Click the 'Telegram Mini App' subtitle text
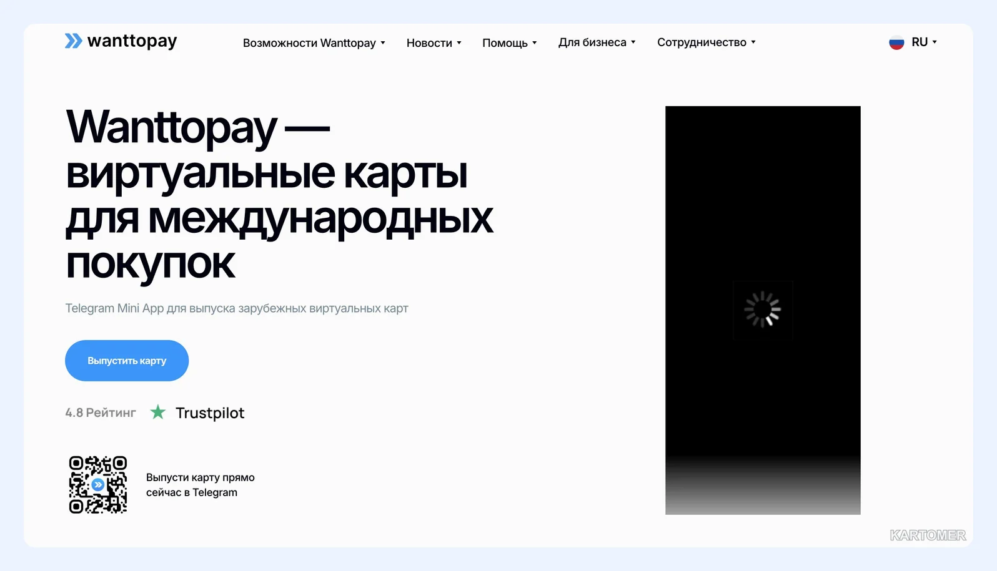The image size is (997, 571). [x=237, y=308]
